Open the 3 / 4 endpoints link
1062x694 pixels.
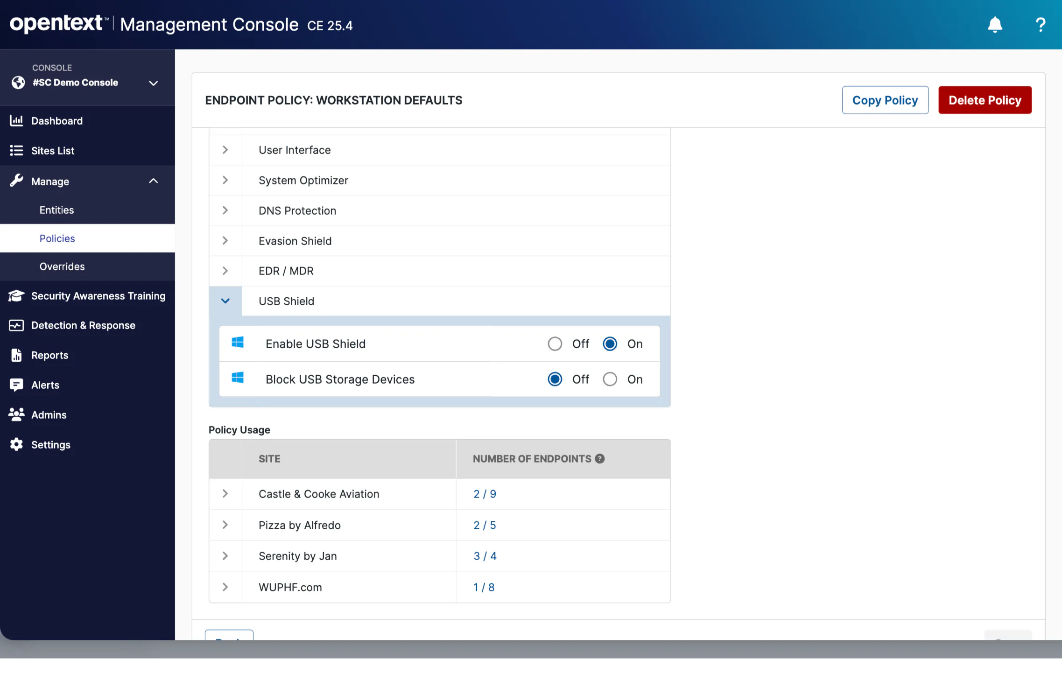click(485, 556)
